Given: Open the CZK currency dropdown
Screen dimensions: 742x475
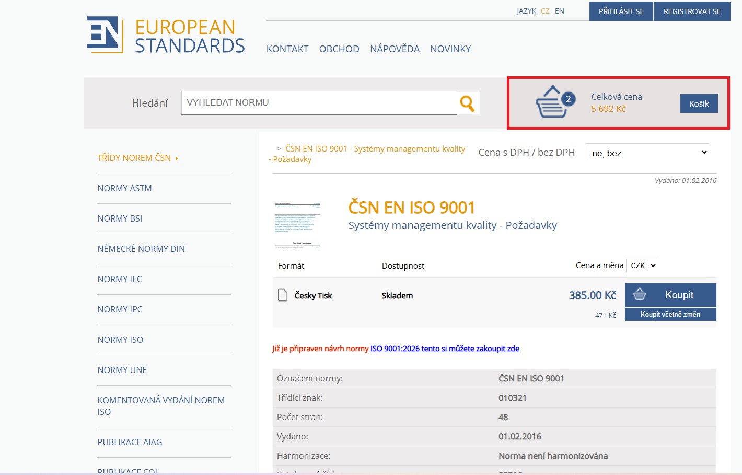Looking at the screenshot, I should pos(642,265).
